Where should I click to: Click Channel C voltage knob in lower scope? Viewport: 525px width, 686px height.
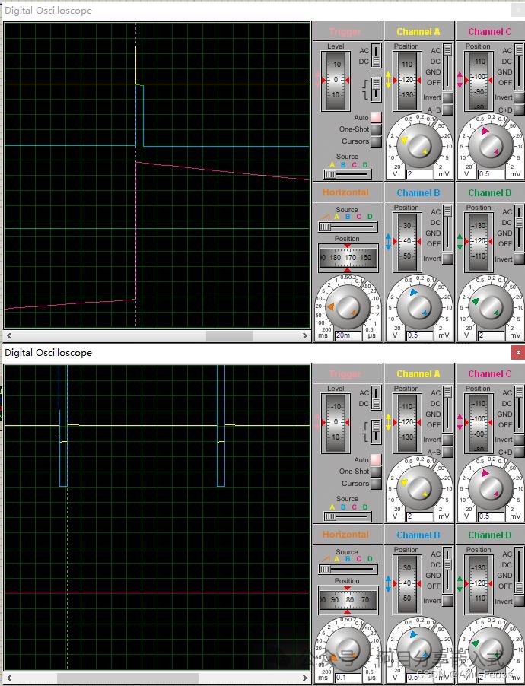491,488
